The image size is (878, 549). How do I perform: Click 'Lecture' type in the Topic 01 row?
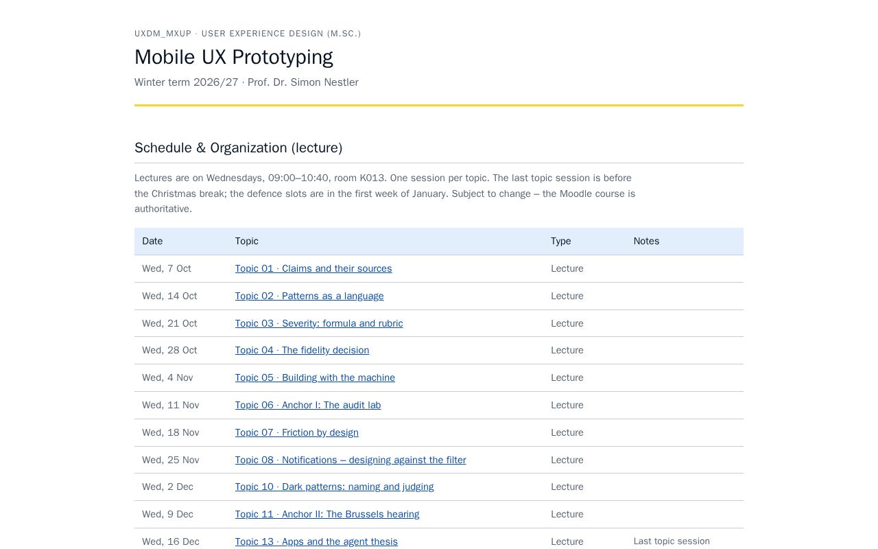click(x=567, y=268)
